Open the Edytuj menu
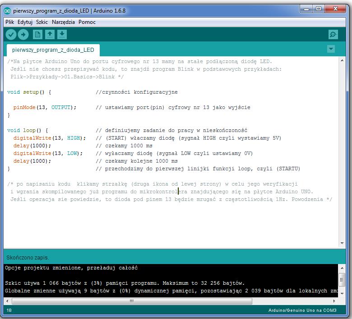352x319 pixels. (25, 22)
